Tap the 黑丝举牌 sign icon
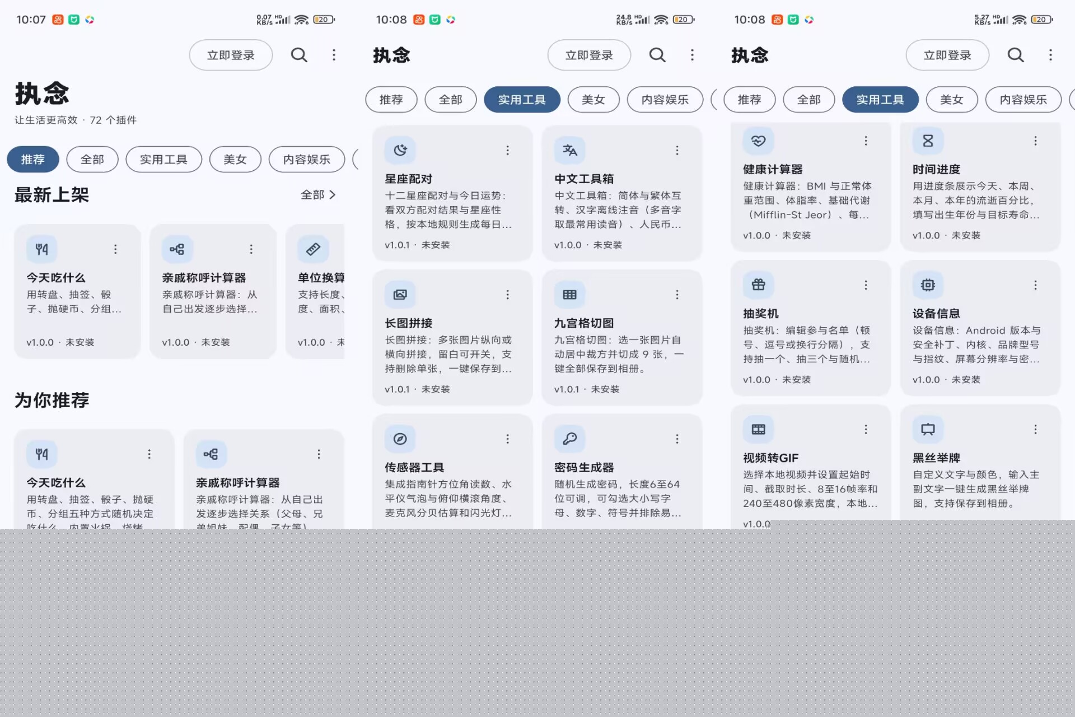Image resolution: width=1075 pixels, height=717 pixels. click(x=928, y=429)
